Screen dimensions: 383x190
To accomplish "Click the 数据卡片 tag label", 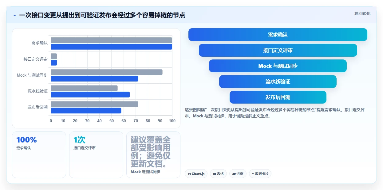I will point(262,174).
